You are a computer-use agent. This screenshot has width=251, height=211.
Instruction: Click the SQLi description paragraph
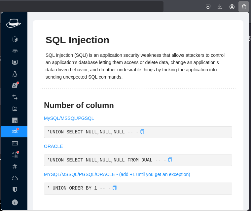[135, 66]
